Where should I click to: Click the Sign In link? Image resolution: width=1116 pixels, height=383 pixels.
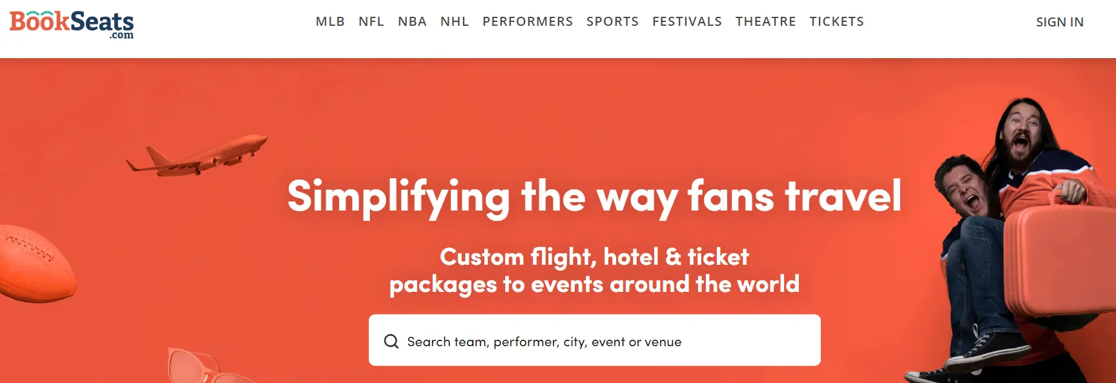pyautogui.click(x=1060, y=22)
